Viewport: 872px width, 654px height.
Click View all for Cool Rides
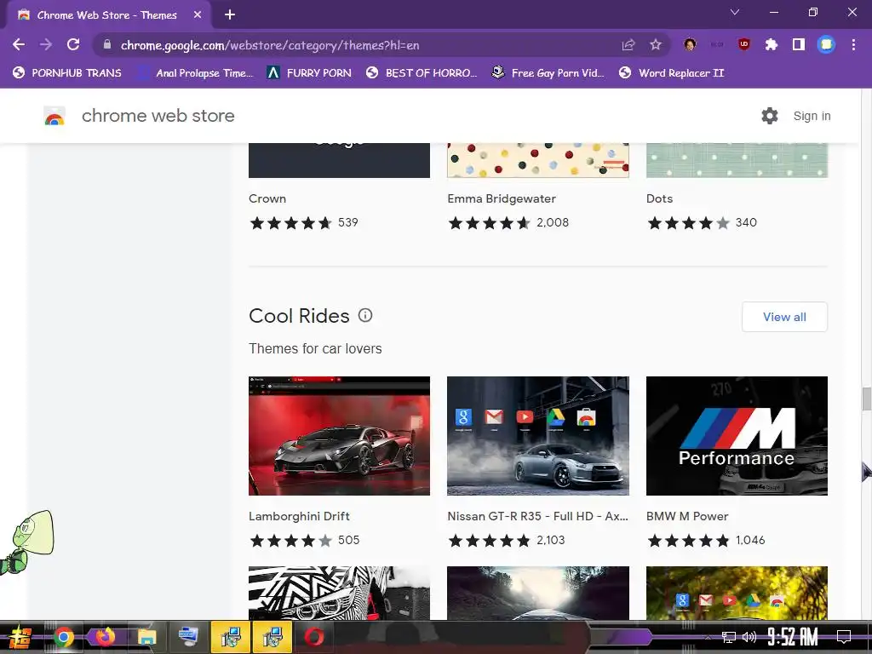coord(784,317)
